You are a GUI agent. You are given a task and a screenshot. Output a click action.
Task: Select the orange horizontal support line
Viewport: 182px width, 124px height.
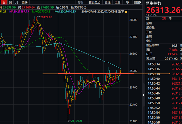[x=106, y=74]
